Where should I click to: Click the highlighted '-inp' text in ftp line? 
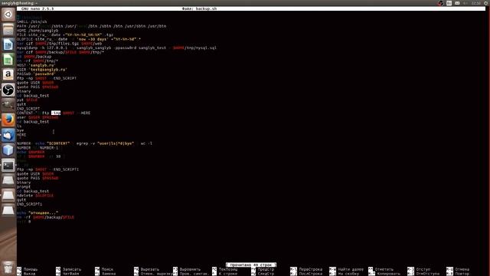tap(56, 113)
